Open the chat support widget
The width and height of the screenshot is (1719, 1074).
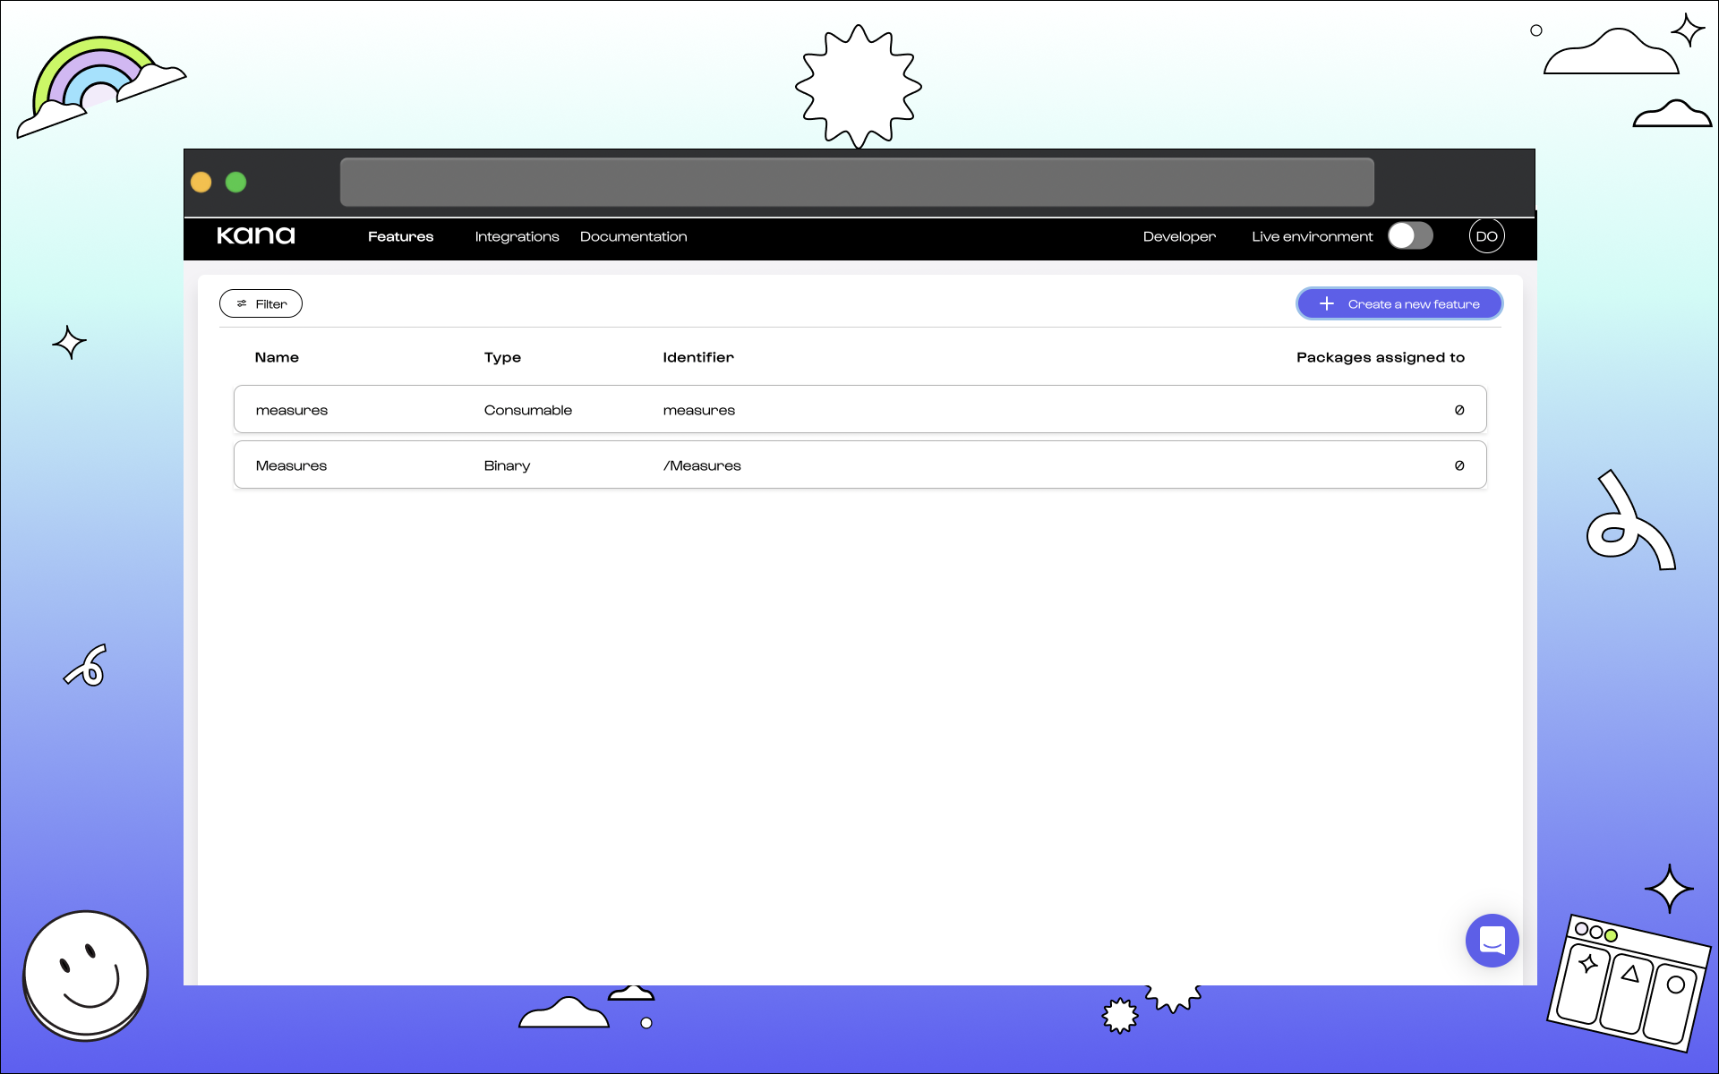click(1492, 940)
